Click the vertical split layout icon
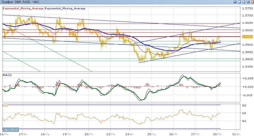This screenshot has width=254, height=136. click(x=239, y=2)
